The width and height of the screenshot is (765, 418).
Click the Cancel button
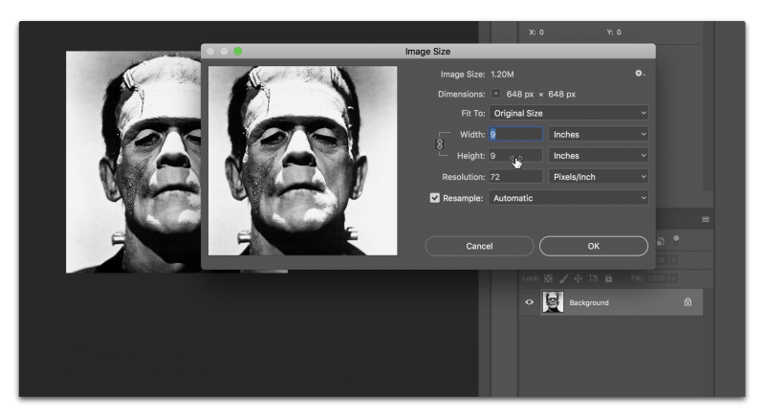pyautogui.click(x=479, y=247)
